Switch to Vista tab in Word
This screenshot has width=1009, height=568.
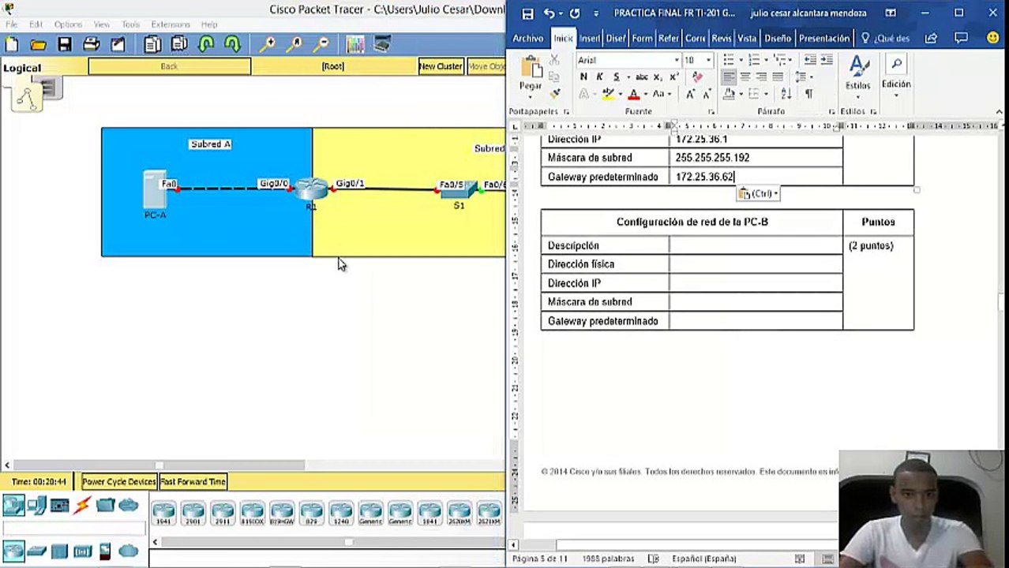coord(747,38)
